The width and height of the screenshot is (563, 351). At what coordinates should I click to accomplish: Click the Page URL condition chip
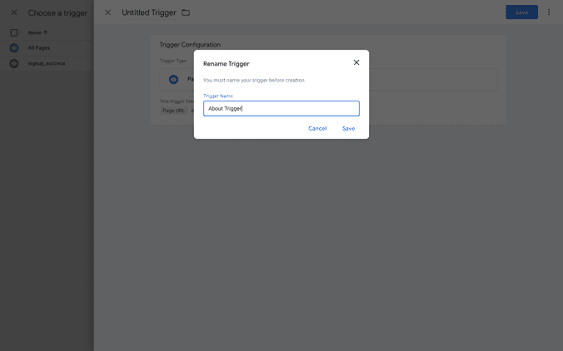(174, 111)
